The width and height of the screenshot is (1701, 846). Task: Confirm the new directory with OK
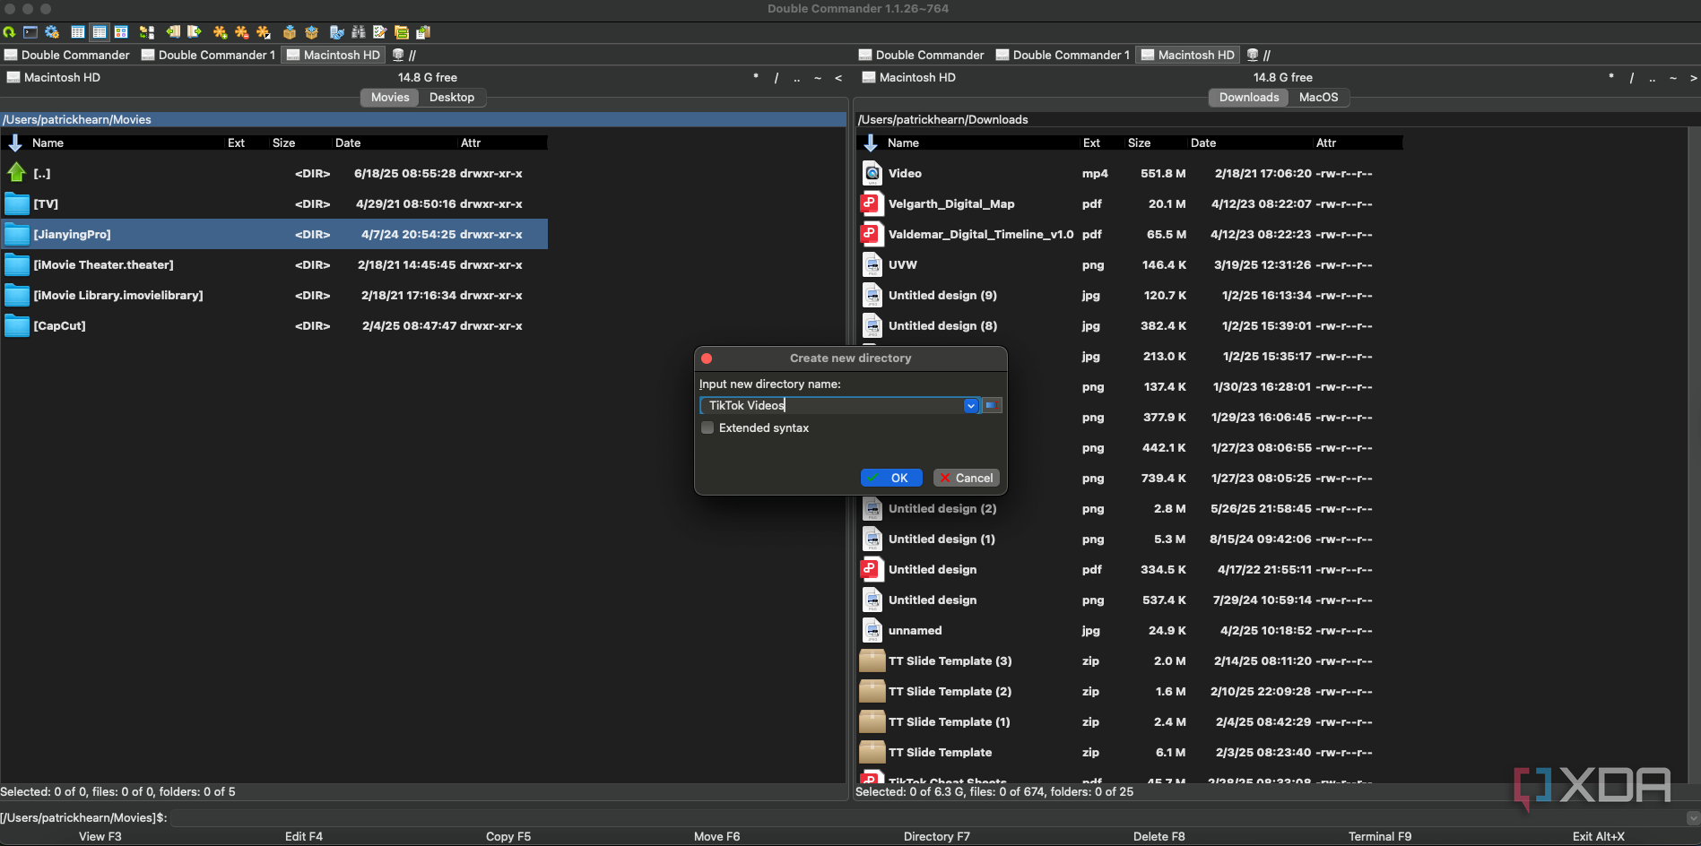891,478
